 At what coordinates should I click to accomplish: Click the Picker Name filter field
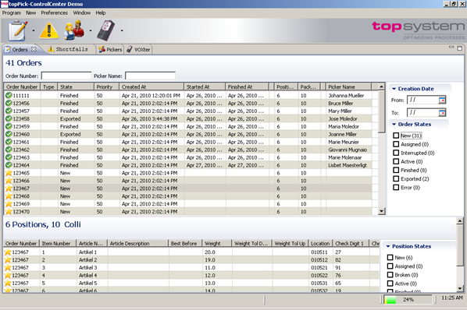point(150,76)
